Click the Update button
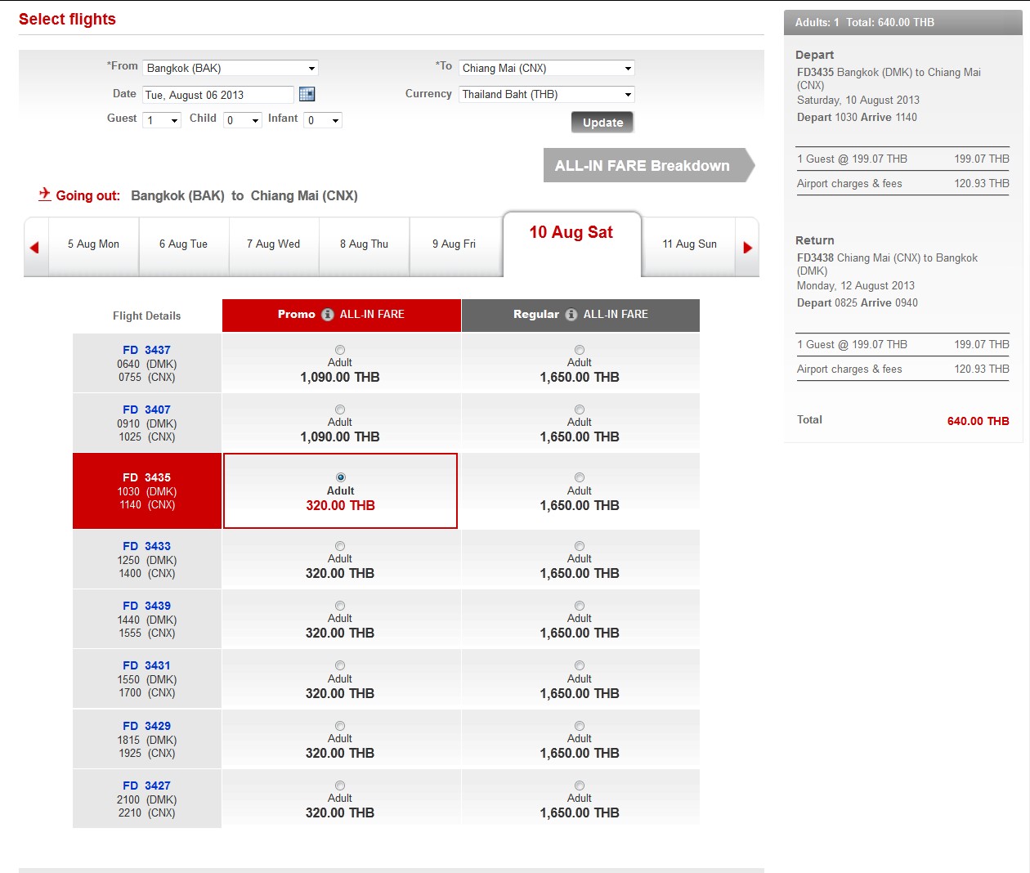This screenshot has width=1030, height=873. pyautogui.click(x=602, y=123)
